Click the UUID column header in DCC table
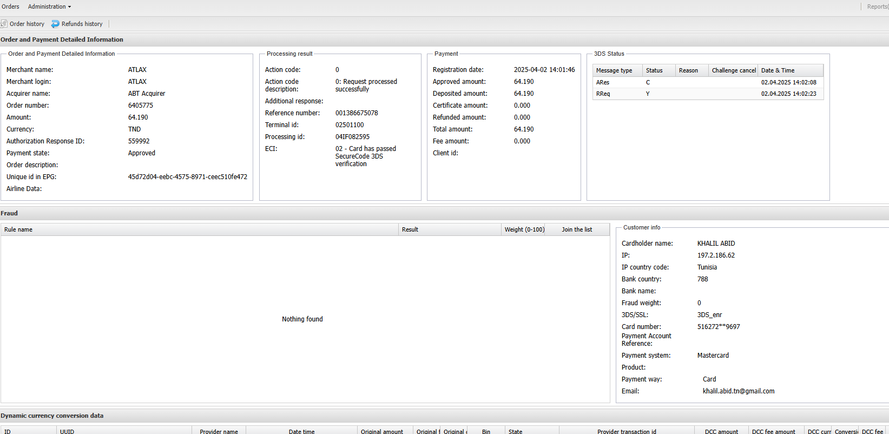889x434 pixels. point(67,431)
